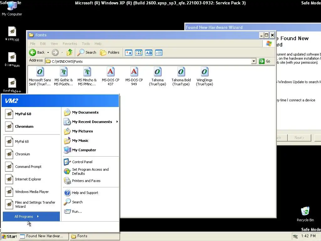The image size is (321, 241).
Task: Click the system tray icon near clock
Action: pos(295,236)
